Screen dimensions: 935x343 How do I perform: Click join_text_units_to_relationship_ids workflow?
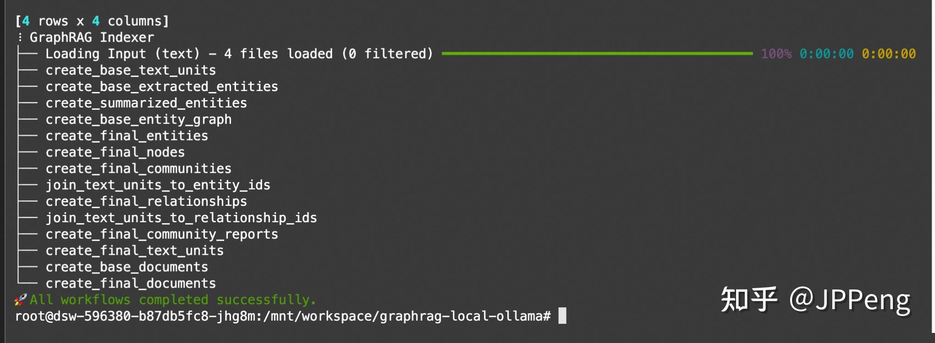pyautogui.click(x=181, y=218)
